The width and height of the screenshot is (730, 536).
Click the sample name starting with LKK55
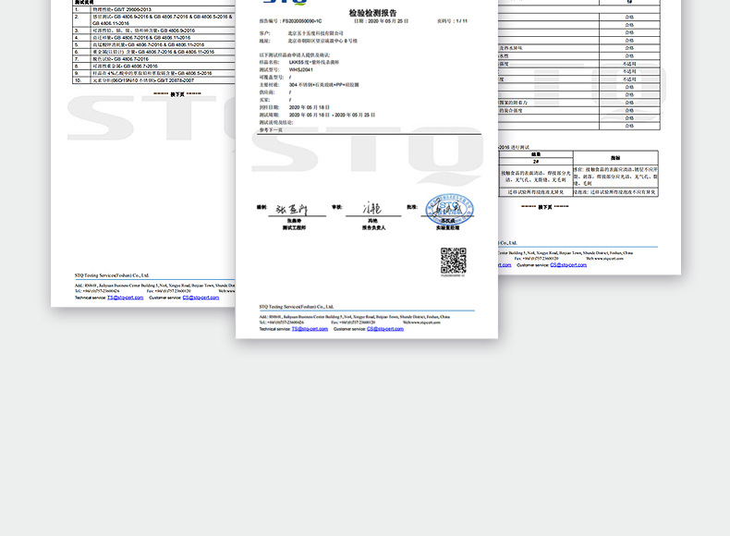[x=314, y=63]
